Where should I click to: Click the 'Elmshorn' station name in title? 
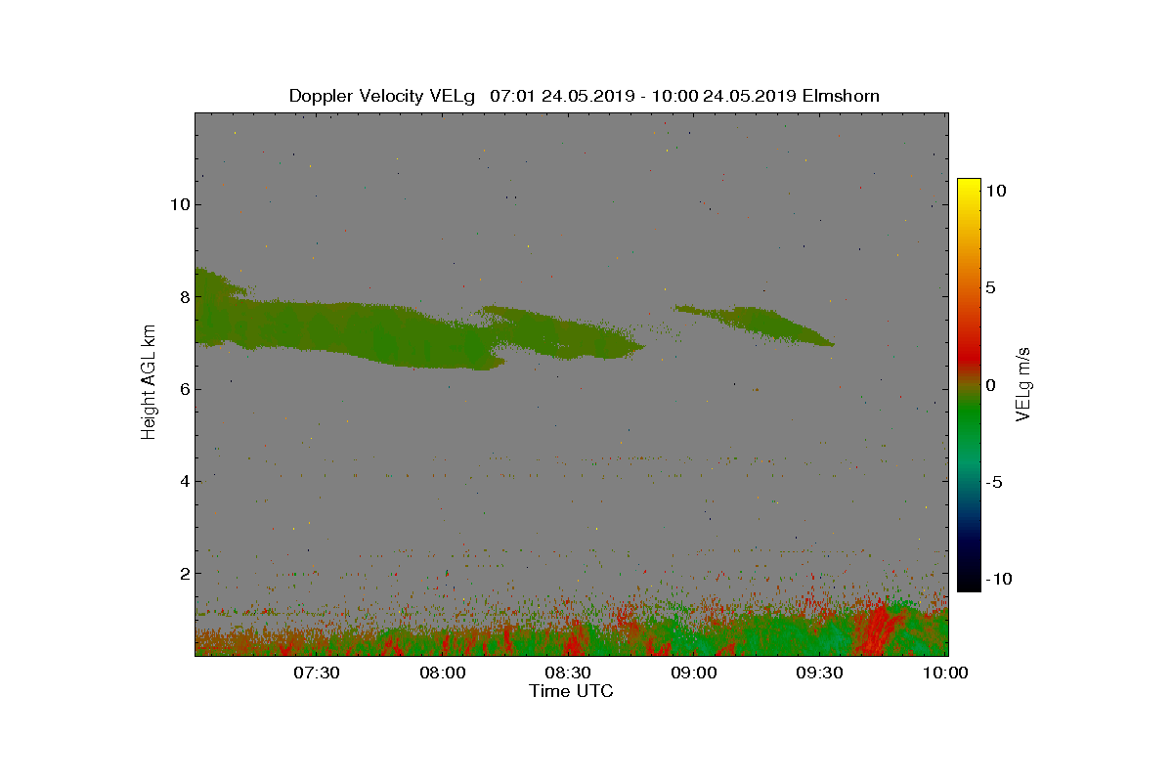click(x=841, y=96)
